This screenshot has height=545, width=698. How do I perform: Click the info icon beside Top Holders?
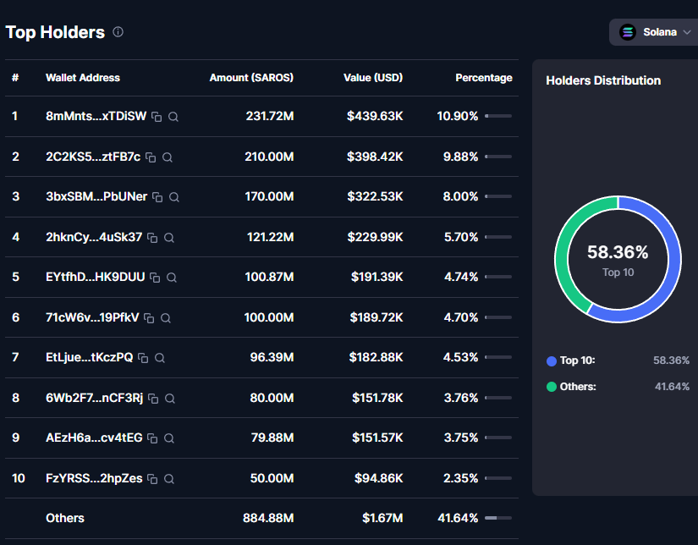click(x=118, y=32)
